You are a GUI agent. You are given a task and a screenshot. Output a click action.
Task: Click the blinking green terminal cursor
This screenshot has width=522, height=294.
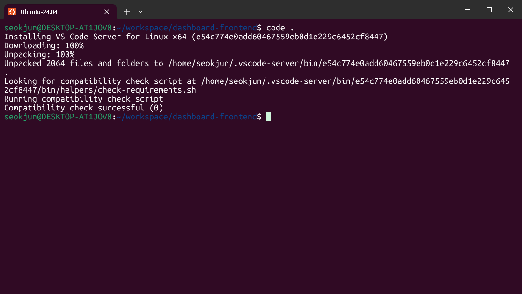[269, 116]
